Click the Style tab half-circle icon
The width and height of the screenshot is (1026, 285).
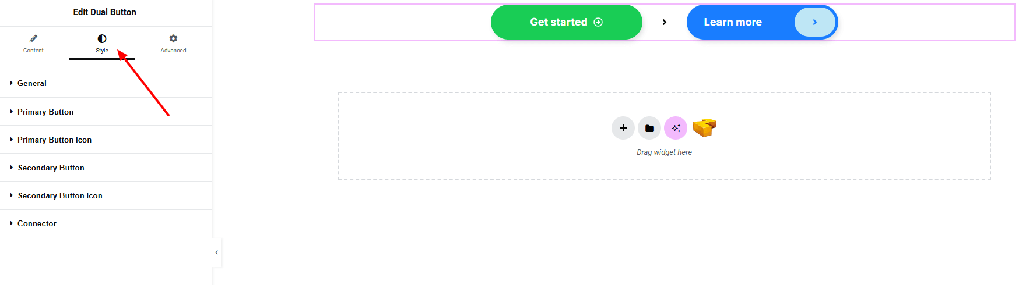[102, 39]
